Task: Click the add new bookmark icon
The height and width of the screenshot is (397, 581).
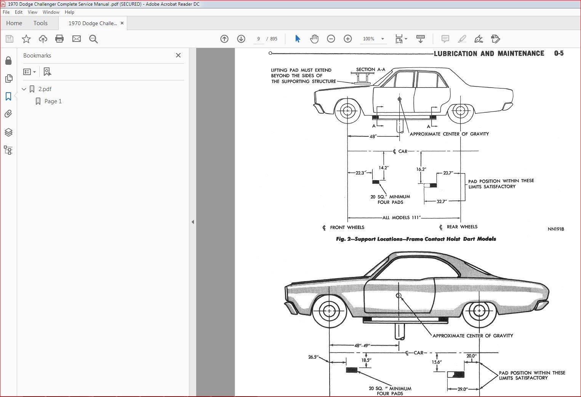Action: point(47,72)
